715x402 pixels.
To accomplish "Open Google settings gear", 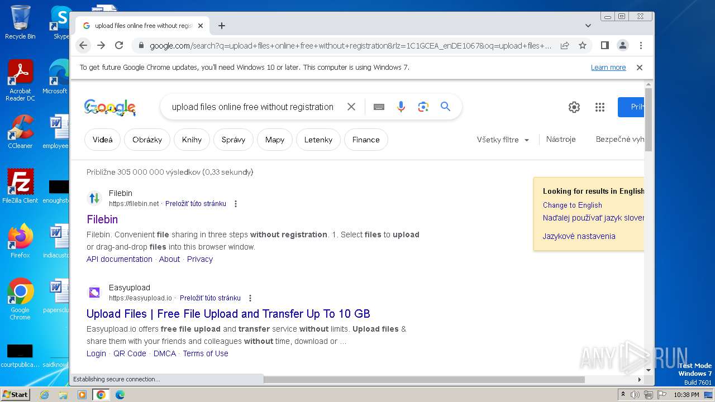I will point(574,107).
